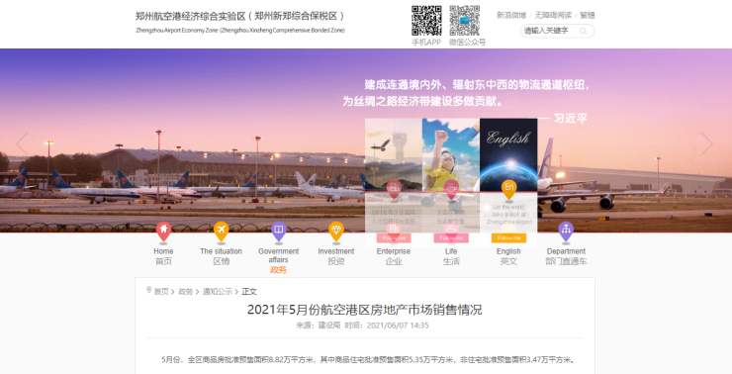Open 无障碍阅读 accessibility reading link
Image resolution: width=732 pixels, height=374 pixels.
pos(553,16)
